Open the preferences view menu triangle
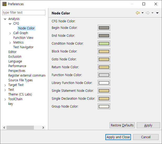This screenshot has width=162, height=144. coord(157,13)
